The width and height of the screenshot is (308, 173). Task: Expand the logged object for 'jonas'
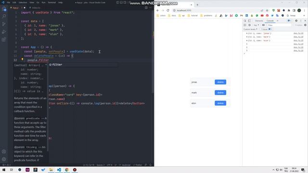[x=247, y=33]
